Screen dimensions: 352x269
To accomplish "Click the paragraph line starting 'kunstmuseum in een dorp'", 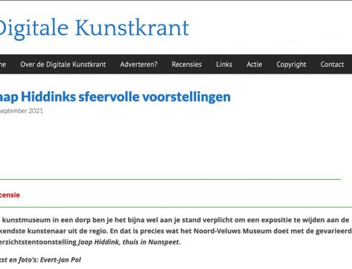I will pos(175,220).
